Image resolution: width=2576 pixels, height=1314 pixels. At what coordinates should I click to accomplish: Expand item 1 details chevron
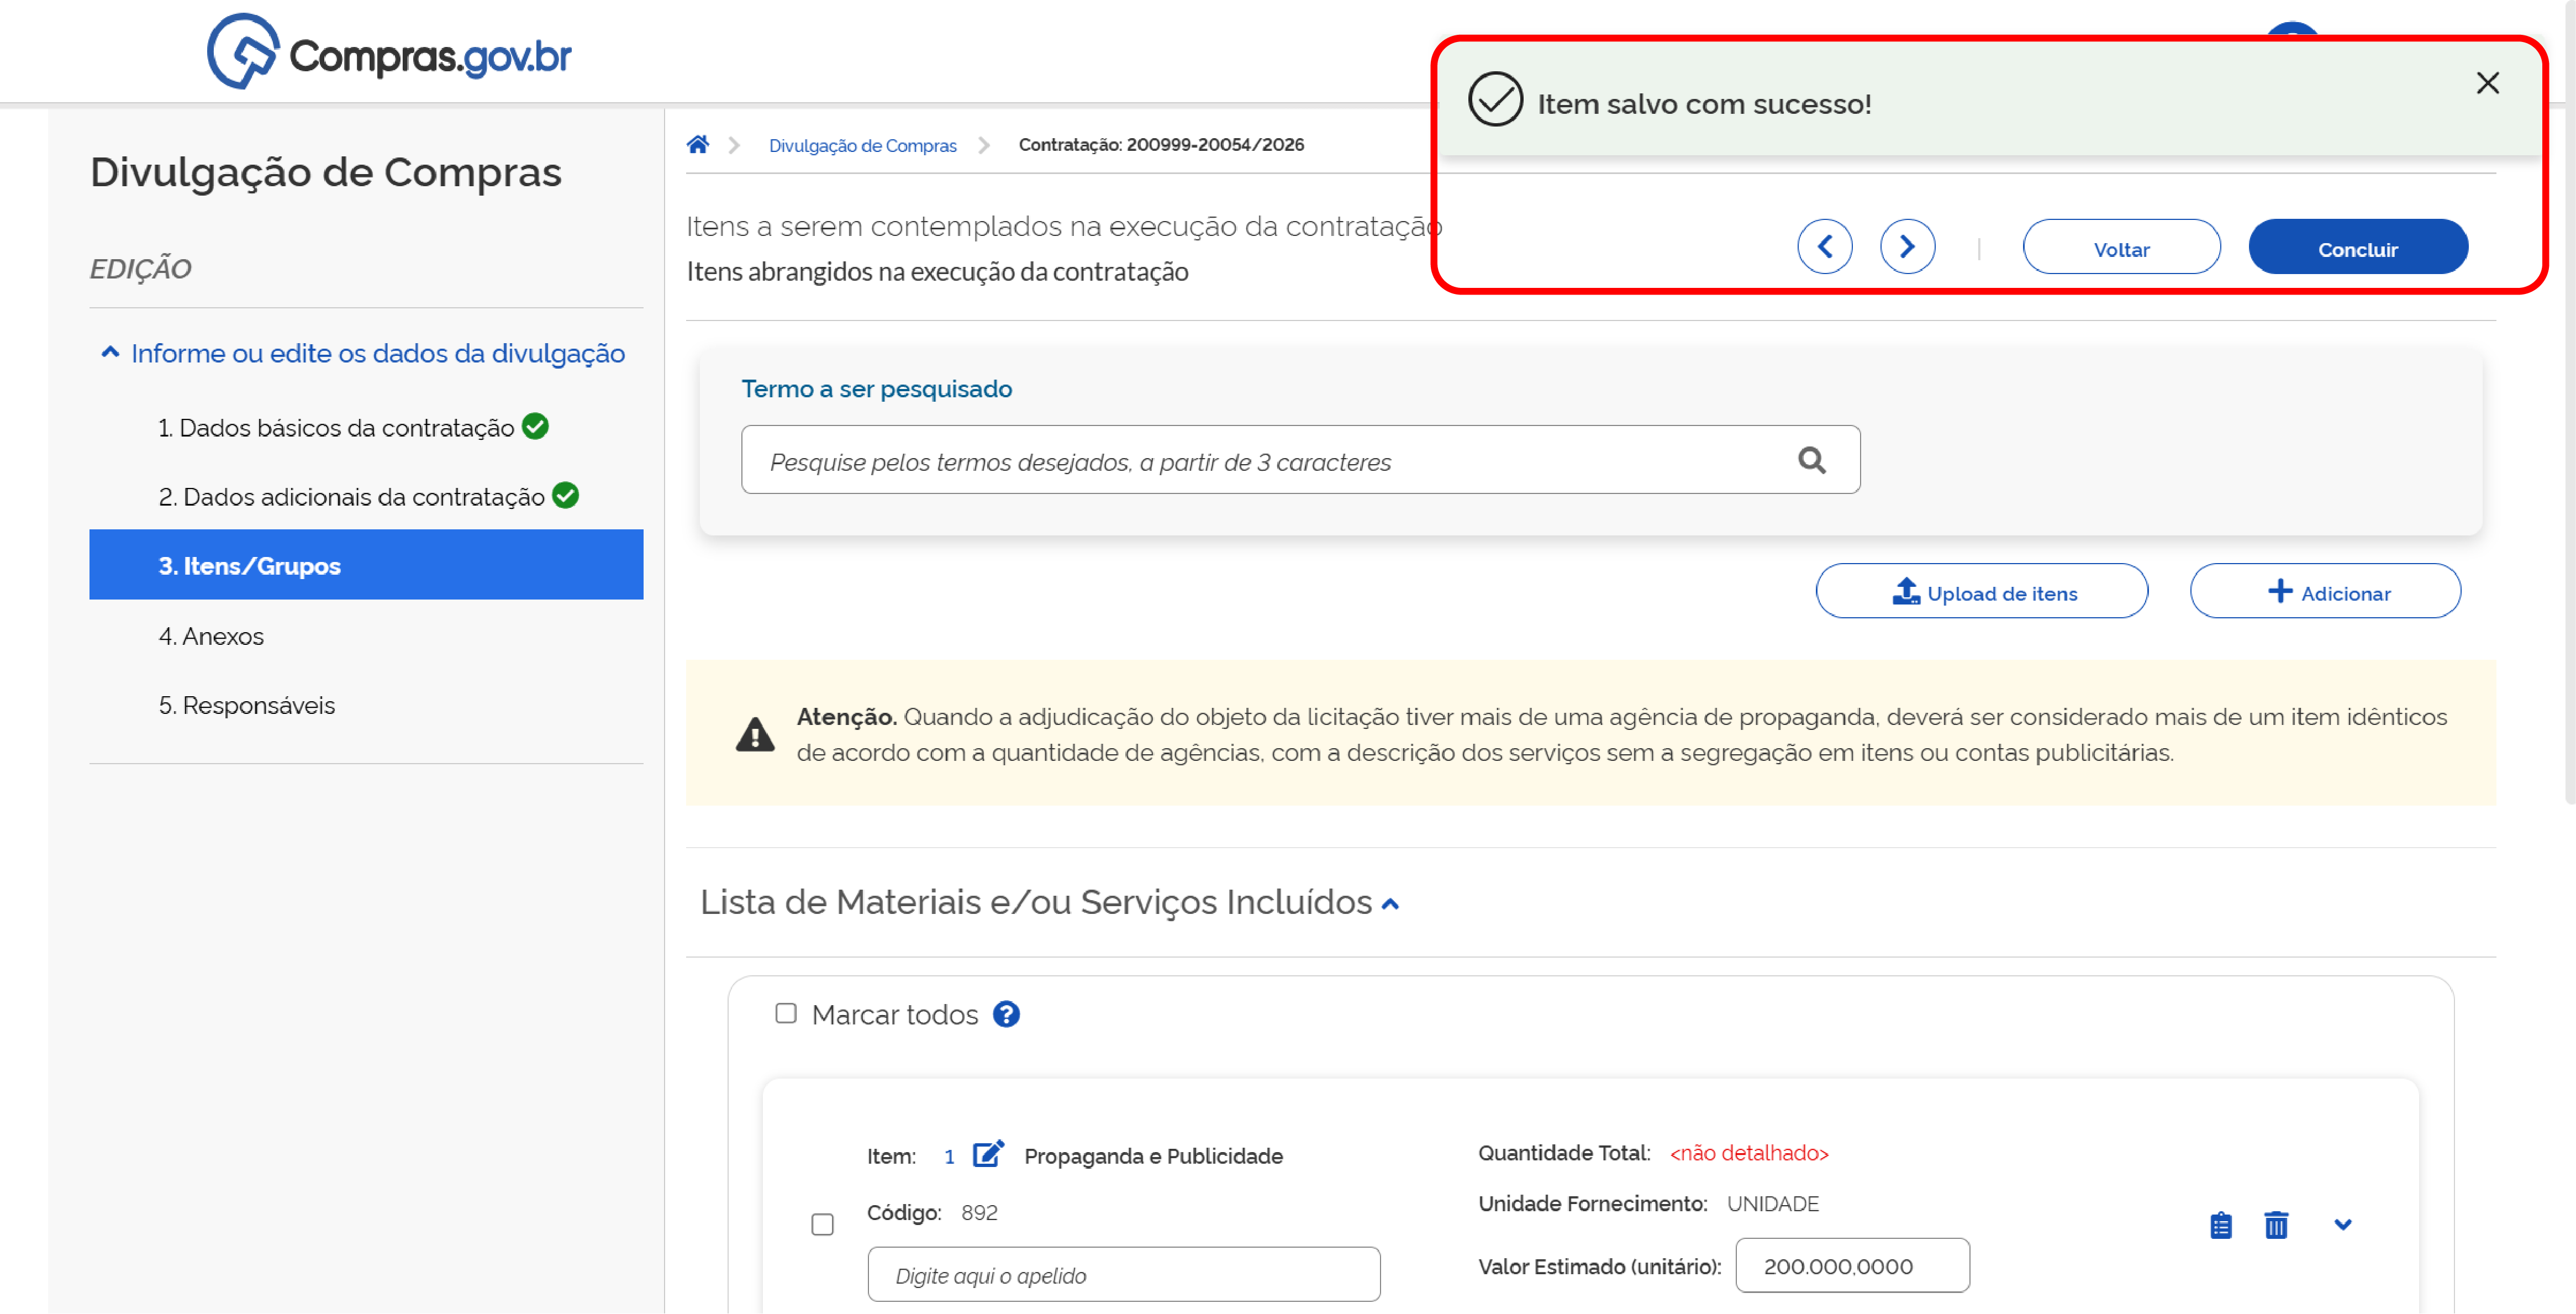pyautogui.click(x=2342, y=1224)
